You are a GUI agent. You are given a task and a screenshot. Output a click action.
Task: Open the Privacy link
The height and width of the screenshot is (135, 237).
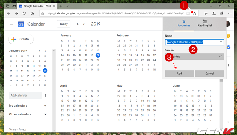[23, 129]
